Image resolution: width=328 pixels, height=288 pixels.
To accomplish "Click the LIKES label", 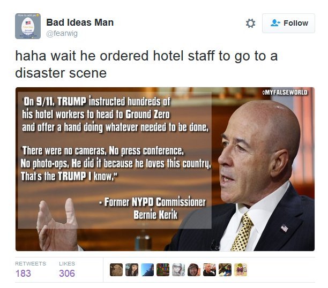I will click(67, 263).
